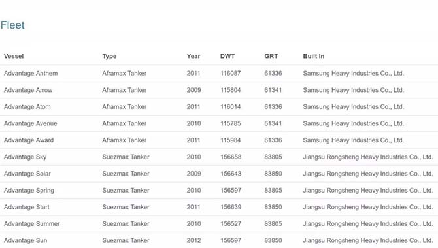The height and width of the screenshot is (248, 438).
Task: Select the Advantage Avenue vessel name
Action: coord(31,123)
